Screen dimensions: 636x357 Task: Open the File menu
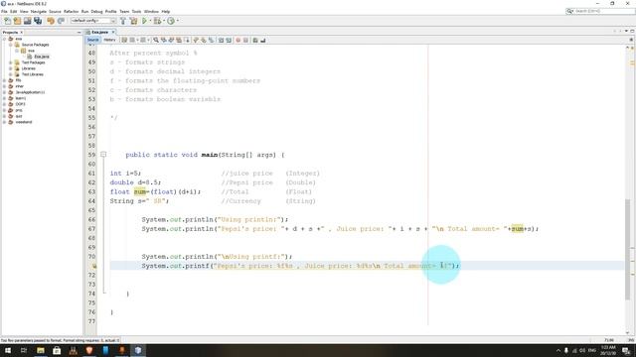coord(4,11)
